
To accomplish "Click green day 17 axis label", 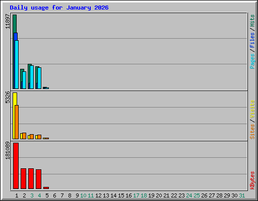I will [136, 195].
